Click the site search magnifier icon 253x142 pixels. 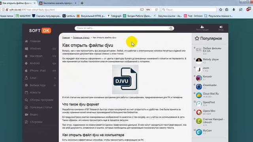coord(171,28)
